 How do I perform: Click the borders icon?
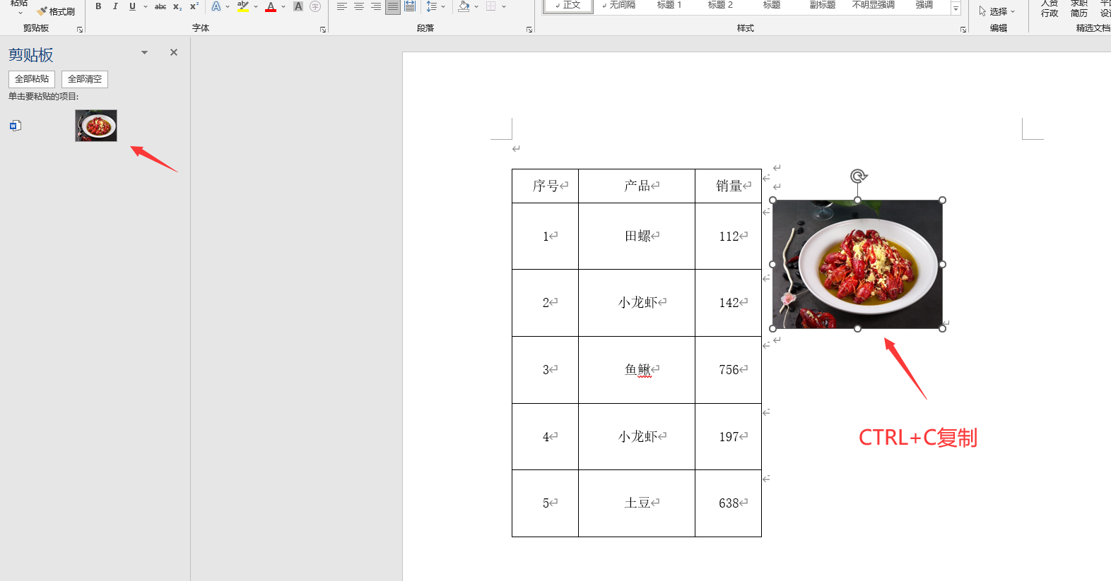click(491, 6)
